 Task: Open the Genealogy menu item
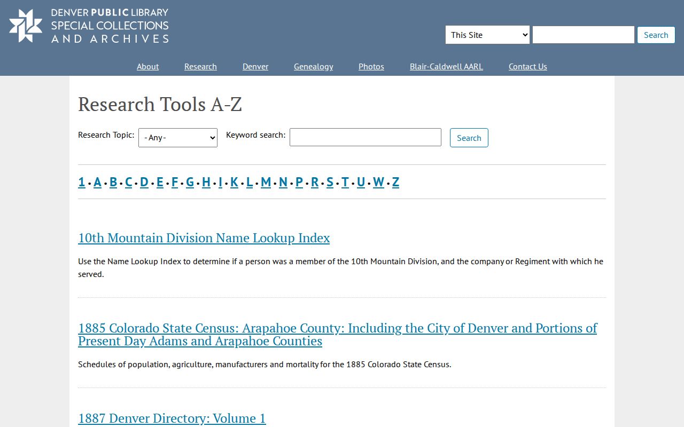pyautogui.click(x=313, y=66)
